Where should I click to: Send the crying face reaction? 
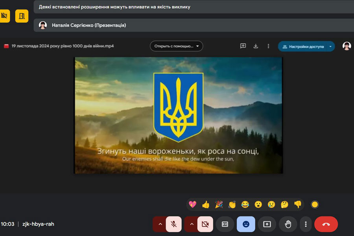(x=271, y=205)
